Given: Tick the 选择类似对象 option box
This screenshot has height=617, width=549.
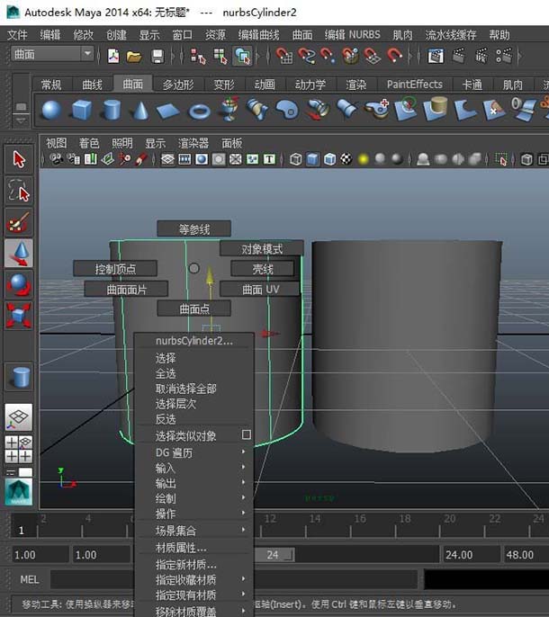Looking at the screenshot, I should [247, 435].
